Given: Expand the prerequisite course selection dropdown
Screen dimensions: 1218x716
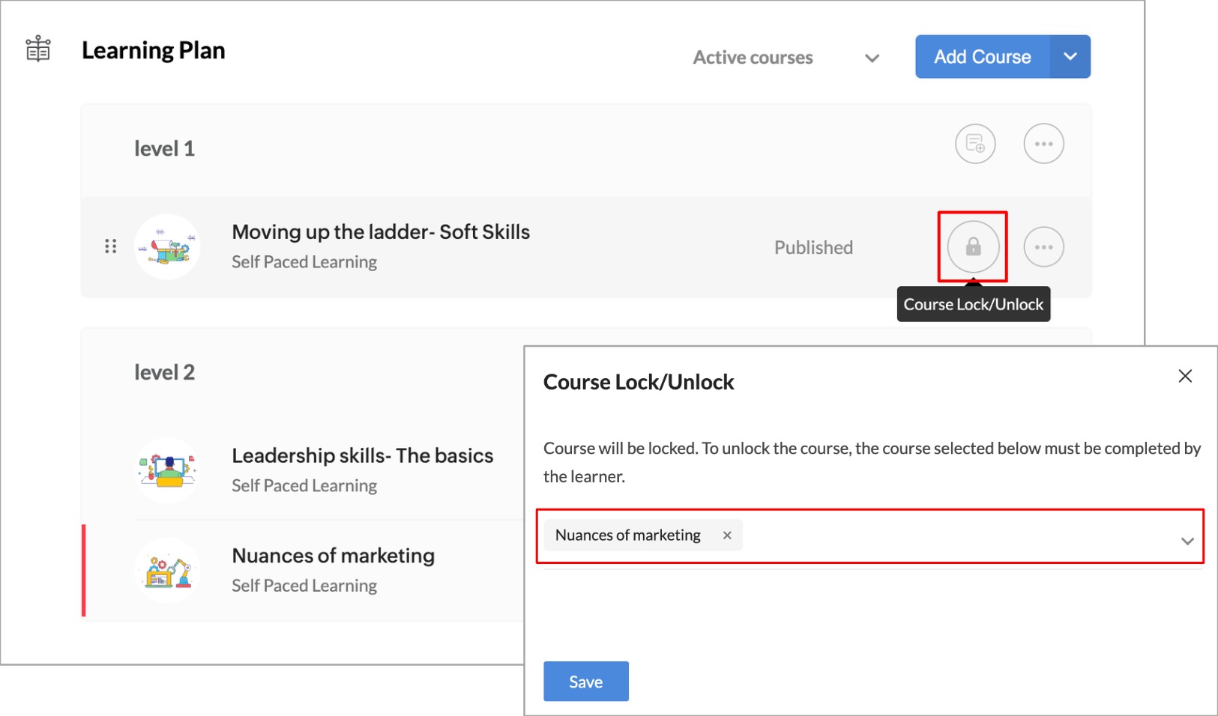Looking at the screenshot, I should pos(1187,541).
